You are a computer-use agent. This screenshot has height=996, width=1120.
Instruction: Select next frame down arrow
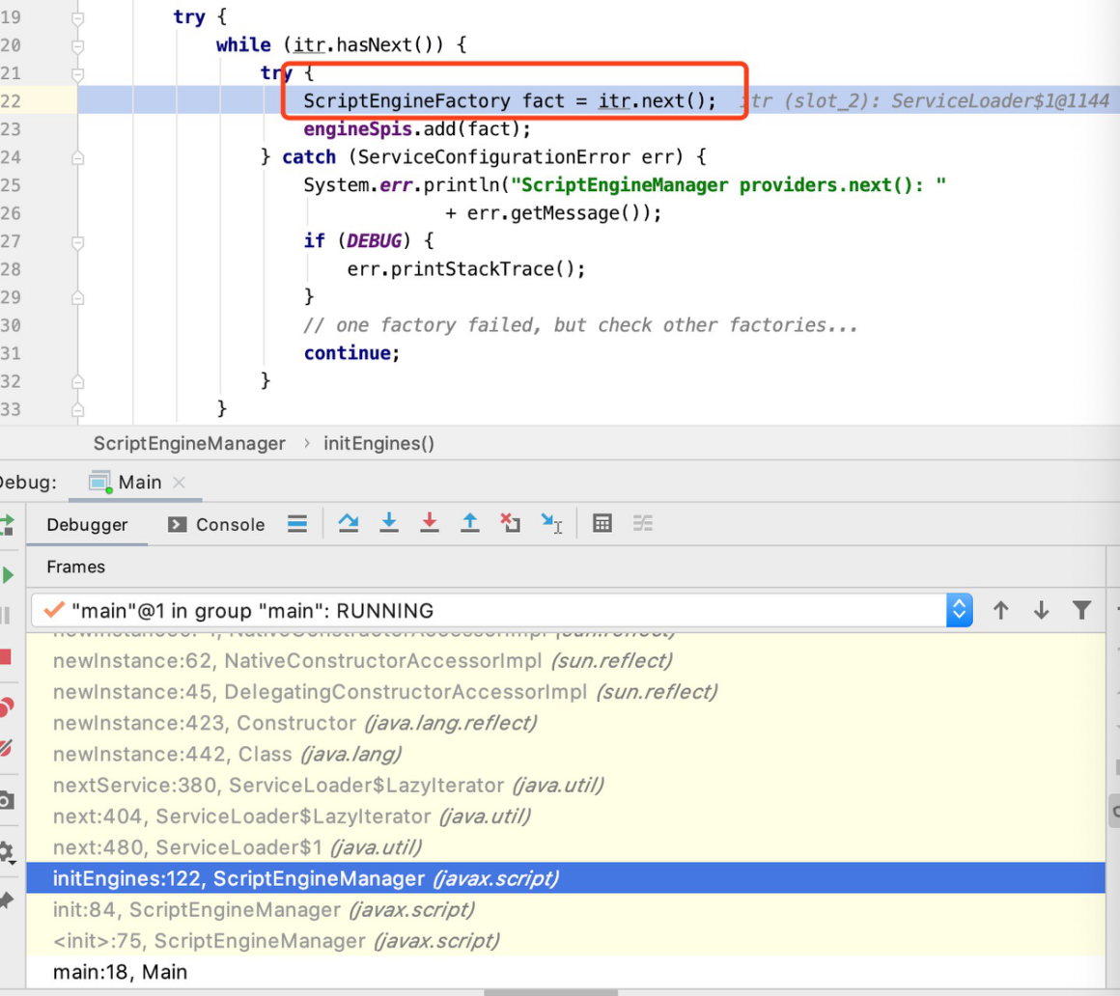[1042, 611]
